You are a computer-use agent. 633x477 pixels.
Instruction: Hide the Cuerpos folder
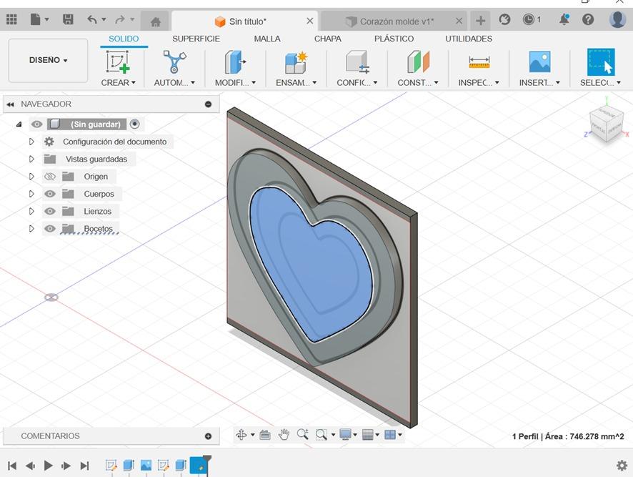click(50, 194)
